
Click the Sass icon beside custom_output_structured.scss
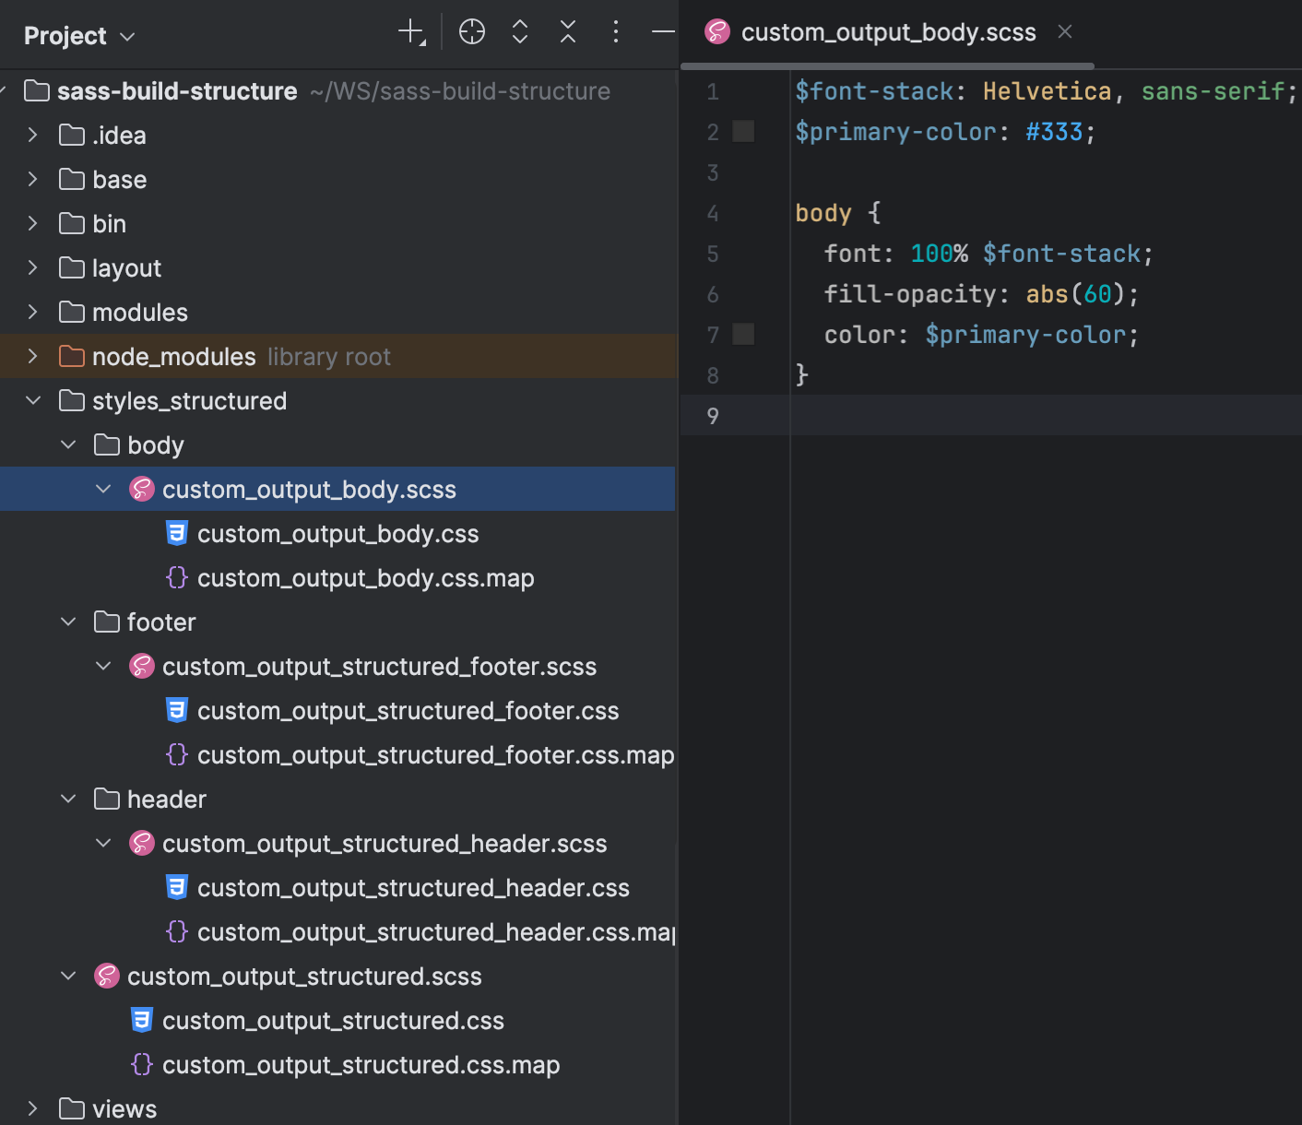[x=106, y=976]
